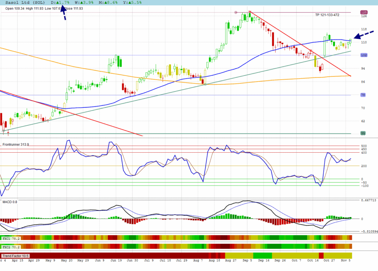Viewport: 378px width, 271px height.
Task: Select the 55 price level marker
Action: [x=363, y=133]
